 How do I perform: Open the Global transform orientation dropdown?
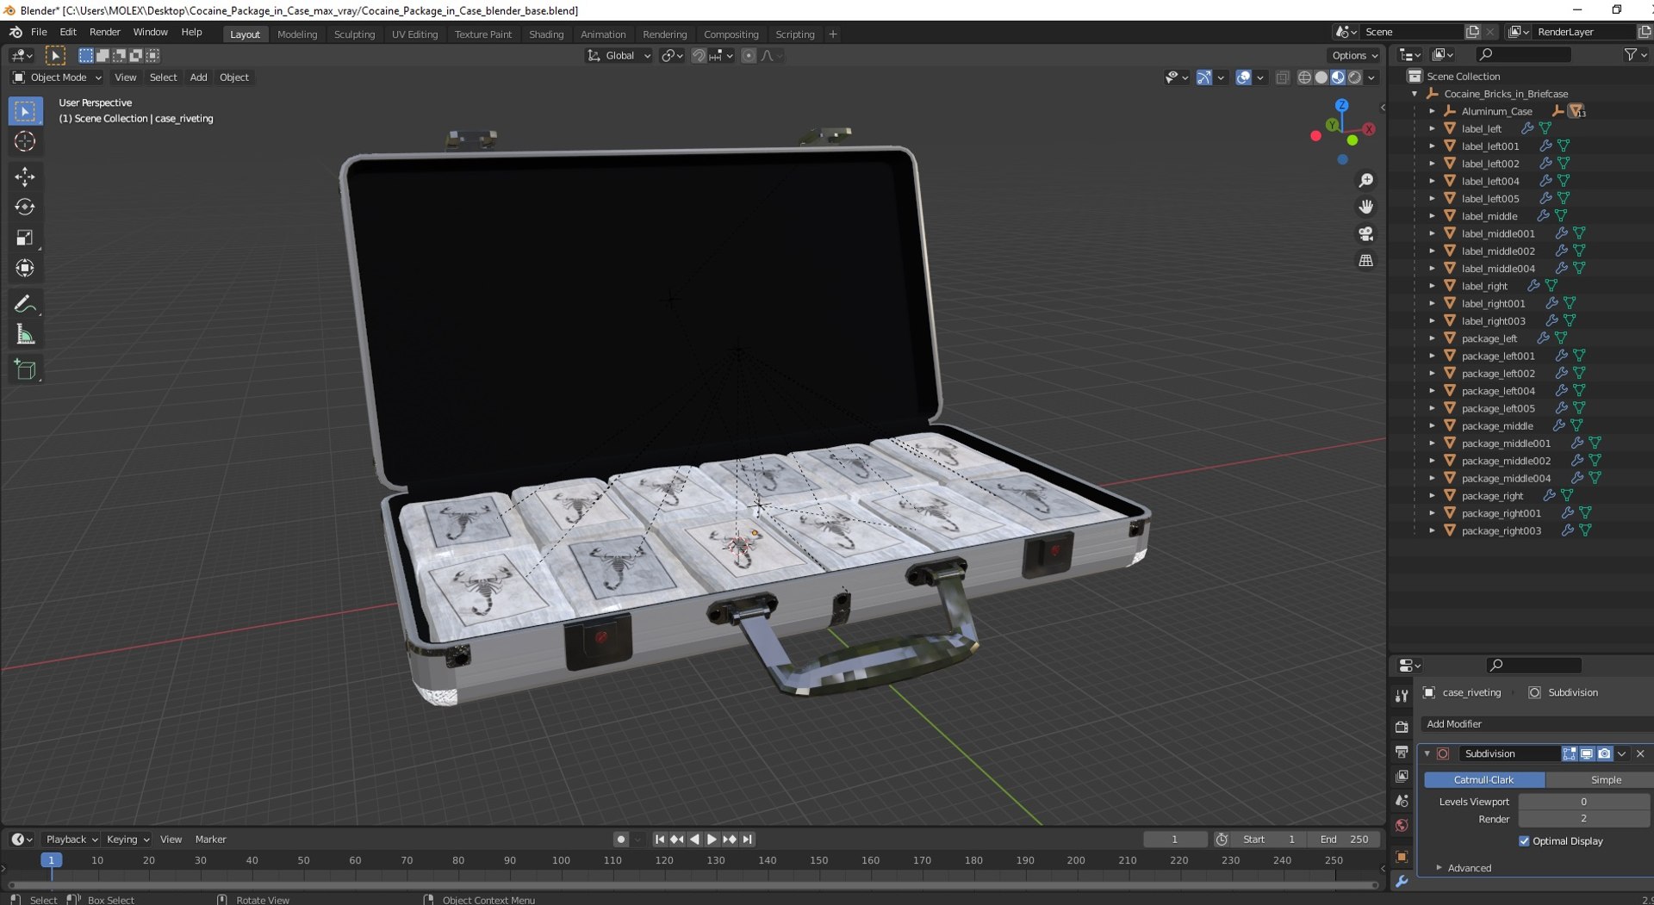(619, 56)
